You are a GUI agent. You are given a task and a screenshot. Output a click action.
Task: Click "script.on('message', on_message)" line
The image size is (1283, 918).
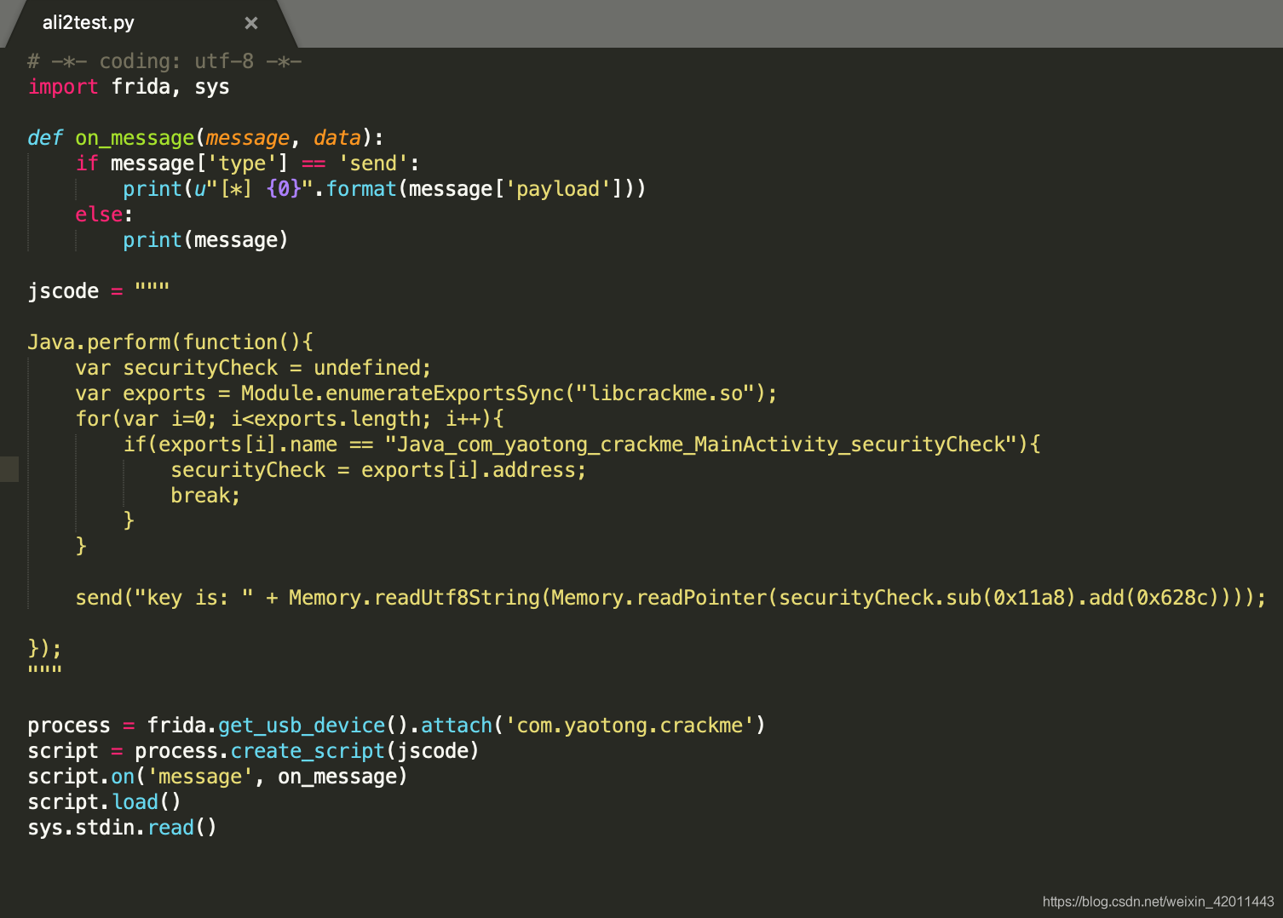217,777
